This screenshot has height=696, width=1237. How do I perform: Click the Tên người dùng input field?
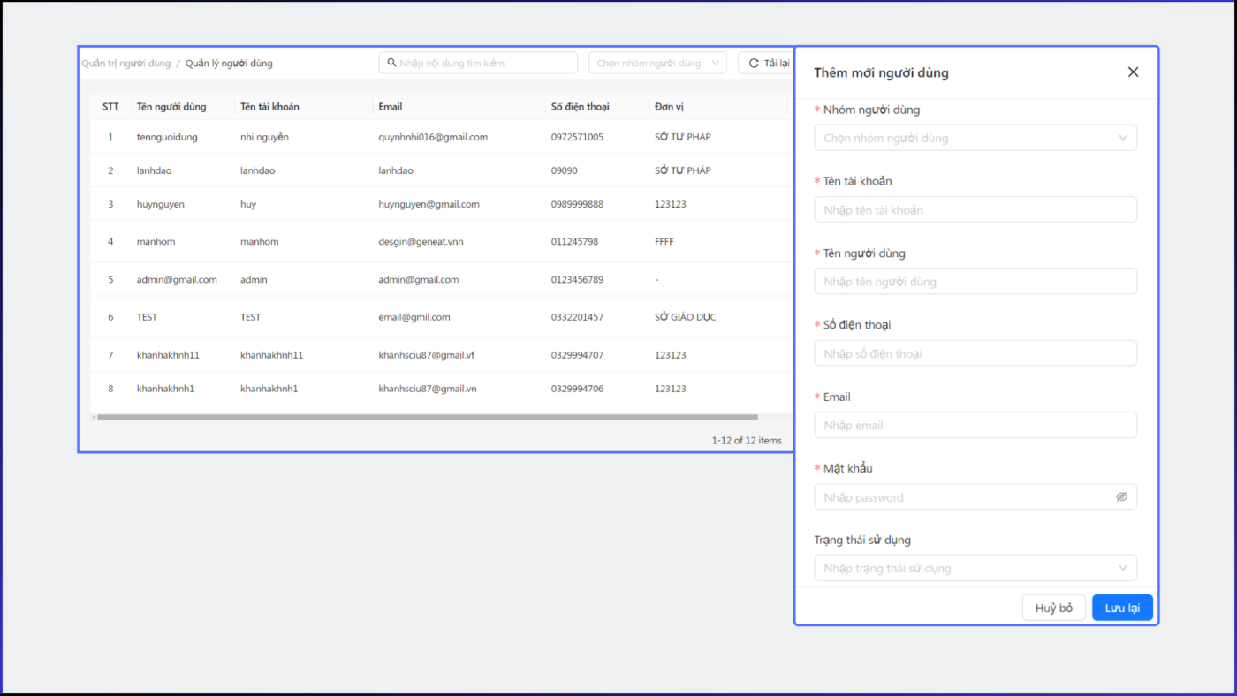point(975,282)
